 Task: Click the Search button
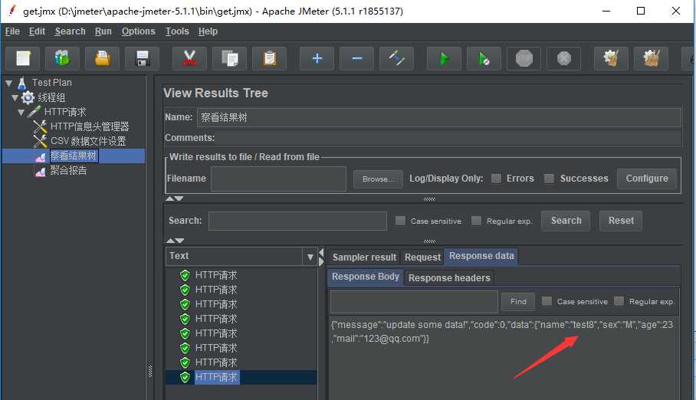pyautogui.click(x=566, y=221)
